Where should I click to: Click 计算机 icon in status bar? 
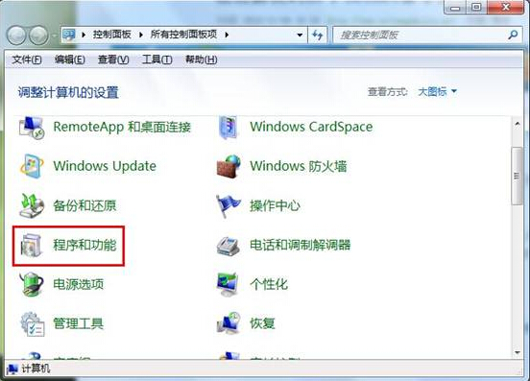click(12, 369)
